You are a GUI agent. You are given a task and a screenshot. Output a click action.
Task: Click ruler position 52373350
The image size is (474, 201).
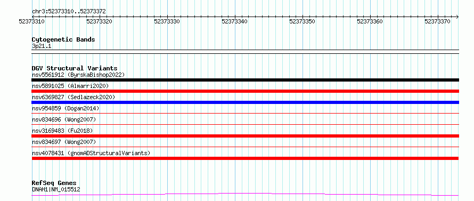(x=303, y=21)
